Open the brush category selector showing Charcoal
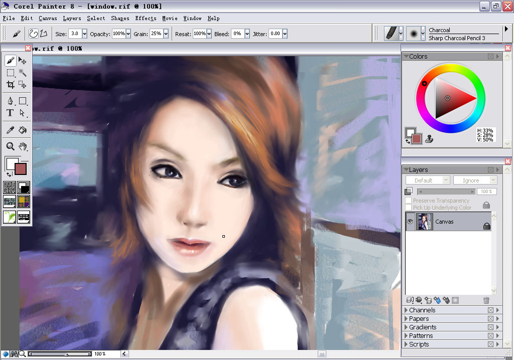Viewport: 514px width, 360px height. tap(394, 34)
